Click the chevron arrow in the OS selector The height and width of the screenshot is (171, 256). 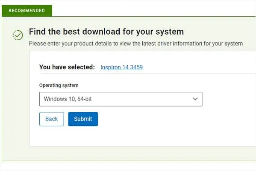tap(195, 99)
